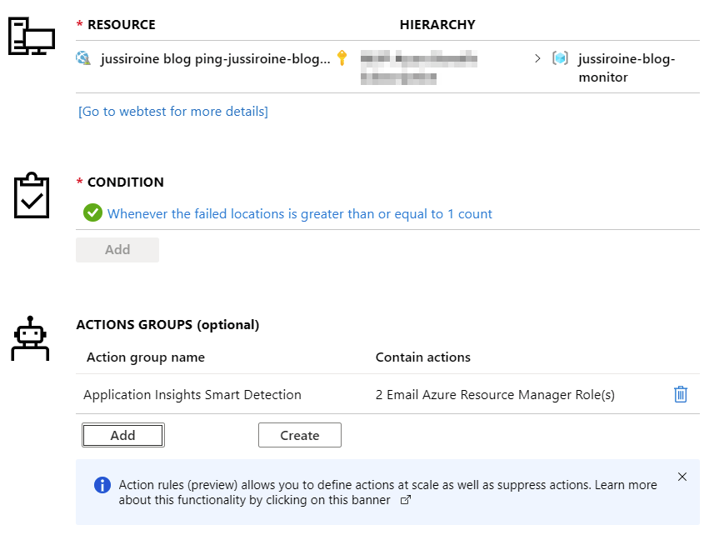Select the jussiroine blog ping webtest resource

point(216,58)
